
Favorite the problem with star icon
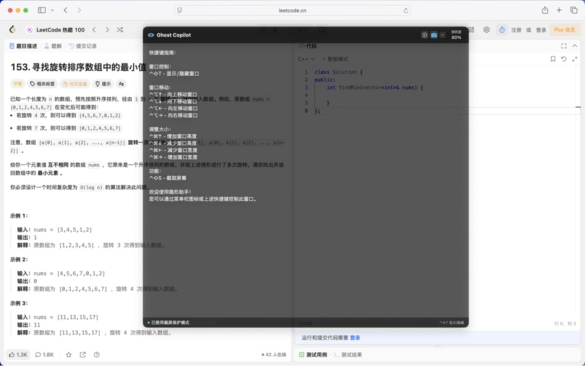click(68, 354)
